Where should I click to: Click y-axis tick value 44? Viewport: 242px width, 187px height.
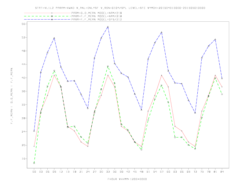click(23, 64)
